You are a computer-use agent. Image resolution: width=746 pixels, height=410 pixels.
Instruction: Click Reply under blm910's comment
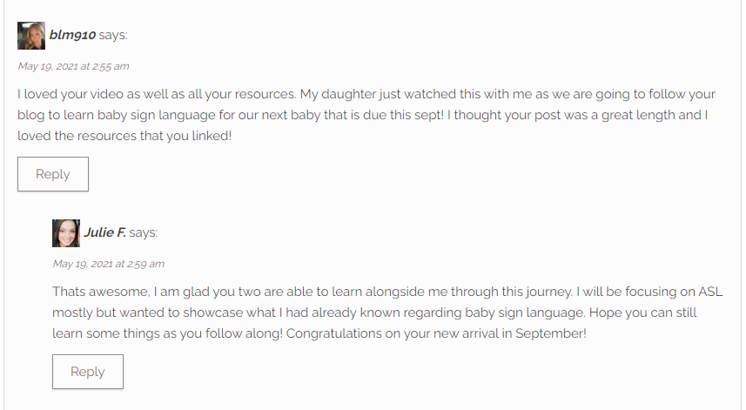point(53,174)
